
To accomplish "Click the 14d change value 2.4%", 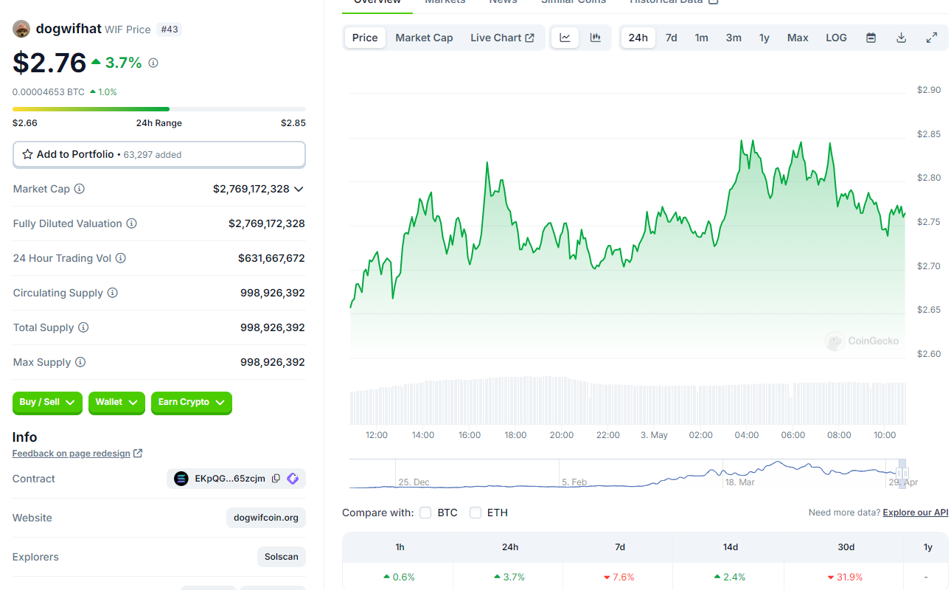I will (730, 577).
